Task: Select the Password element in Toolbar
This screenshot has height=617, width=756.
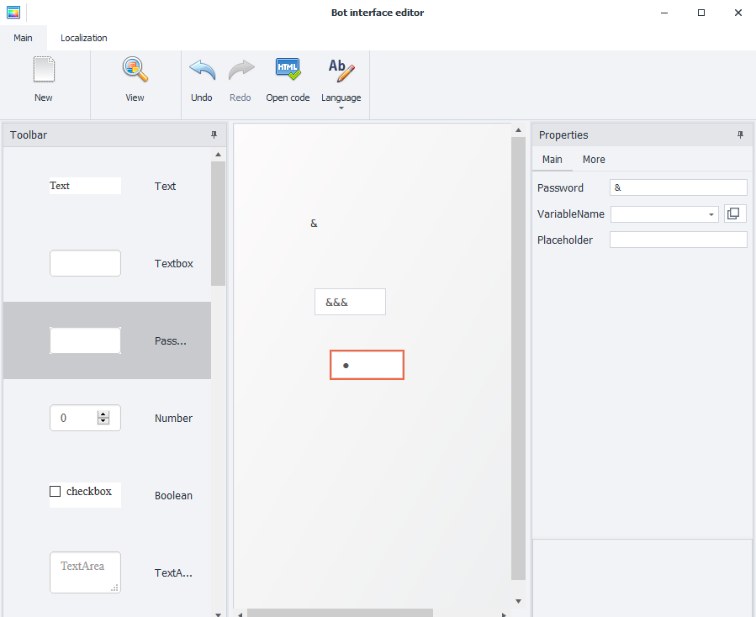Action: point(107,340)
